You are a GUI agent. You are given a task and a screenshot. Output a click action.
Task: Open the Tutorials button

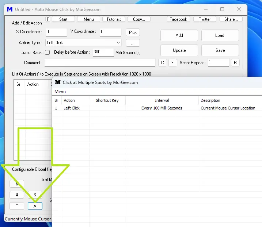pos(114,19)
